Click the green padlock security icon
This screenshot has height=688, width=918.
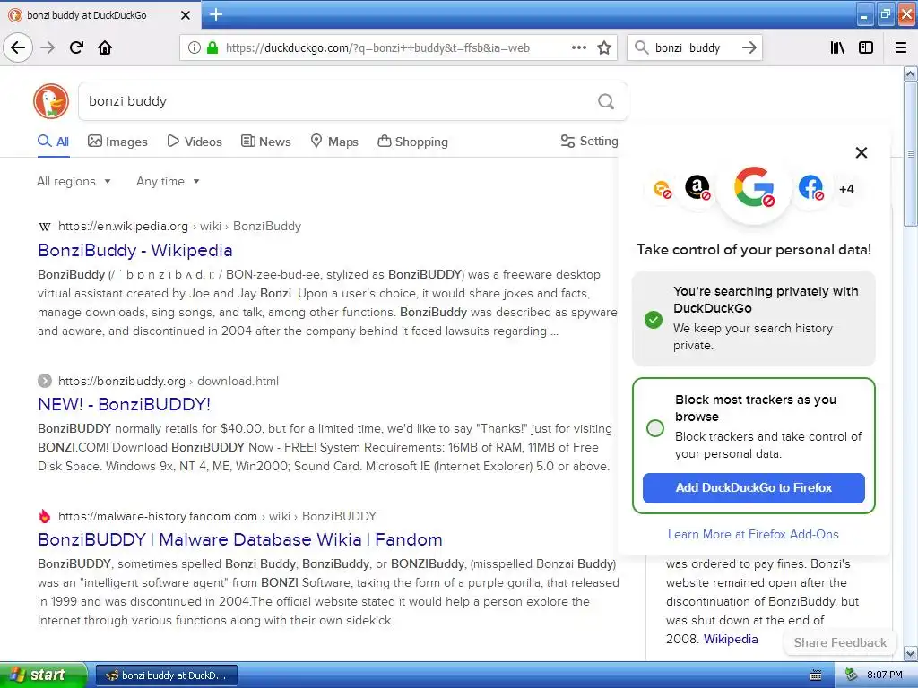212,47
